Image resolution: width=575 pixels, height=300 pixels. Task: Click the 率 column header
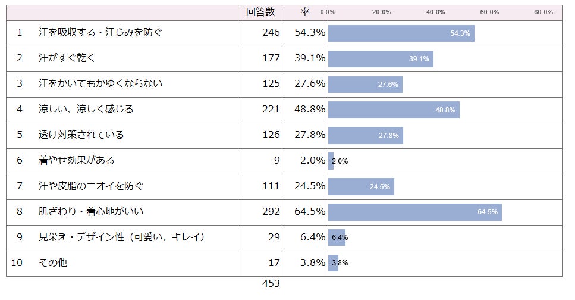click(x=304, y=12)
